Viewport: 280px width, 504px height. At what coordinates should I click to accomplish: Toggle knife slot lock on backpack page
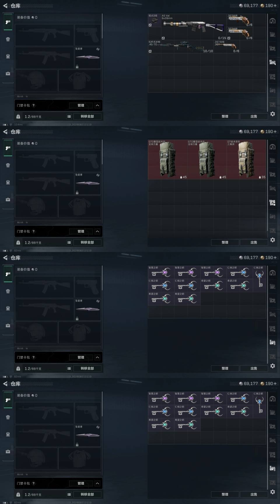click(77, 192)
